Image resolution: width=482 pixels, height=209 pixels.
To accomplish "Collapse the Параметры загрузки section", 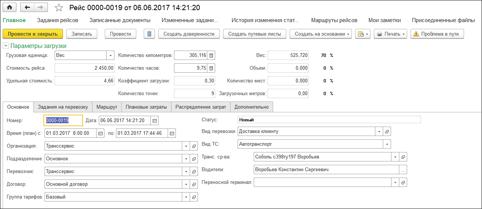I will [x=6, y=46].
